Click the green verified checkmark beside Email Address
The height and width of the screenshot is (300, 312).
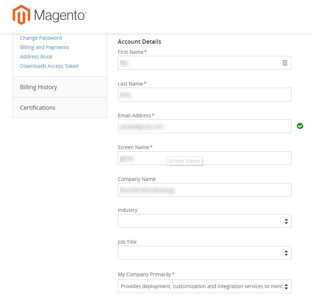300,126
